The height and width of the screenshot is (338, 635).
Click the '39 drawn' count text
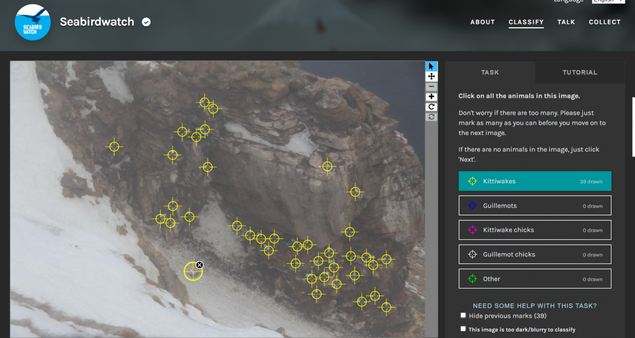591,182
